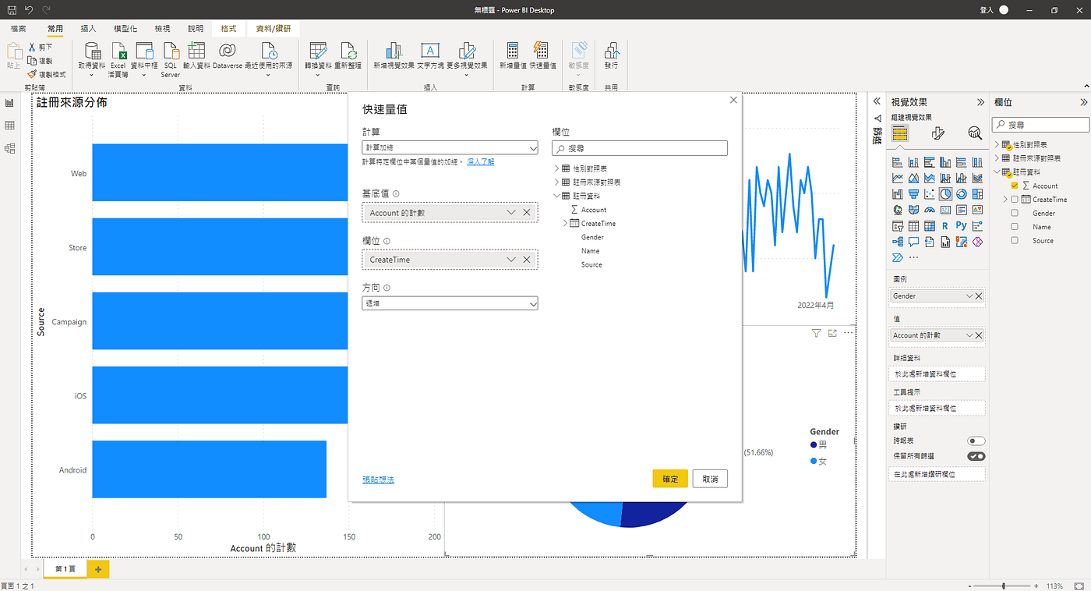Click the Android bar in chart

tap(209, 469)
